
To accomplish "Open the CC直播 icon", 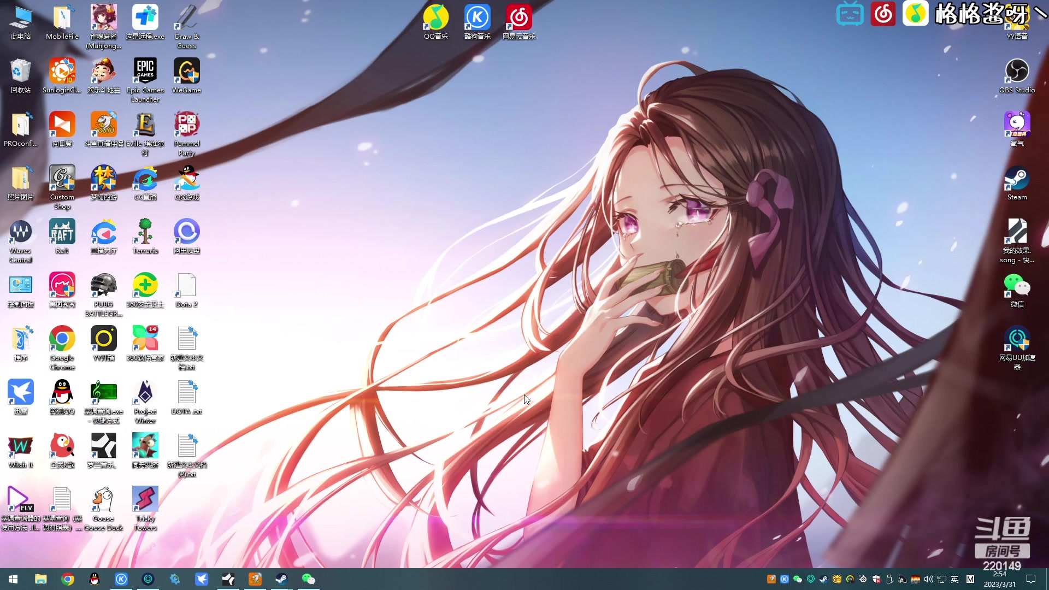I will click(x=145, y=182).
